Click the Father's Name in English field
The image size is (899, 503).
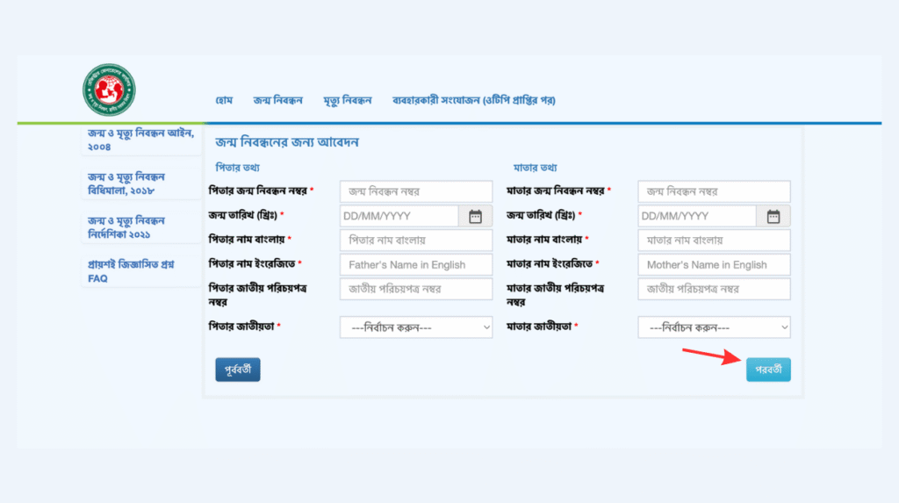[416, 264]
